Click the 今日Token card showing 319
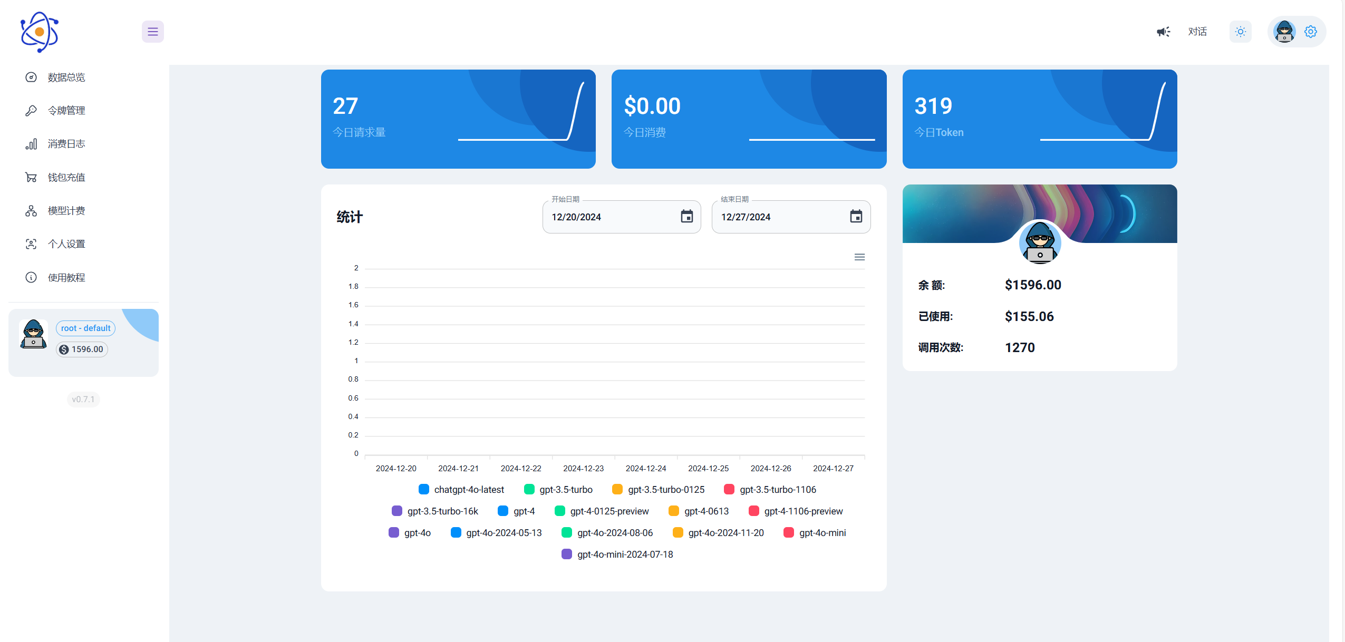This screenshot has height=642, width=1345. click(x=1040, y=119)
